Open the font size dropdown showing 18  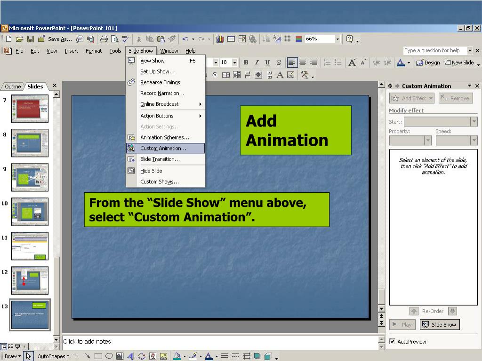(234, 63)
